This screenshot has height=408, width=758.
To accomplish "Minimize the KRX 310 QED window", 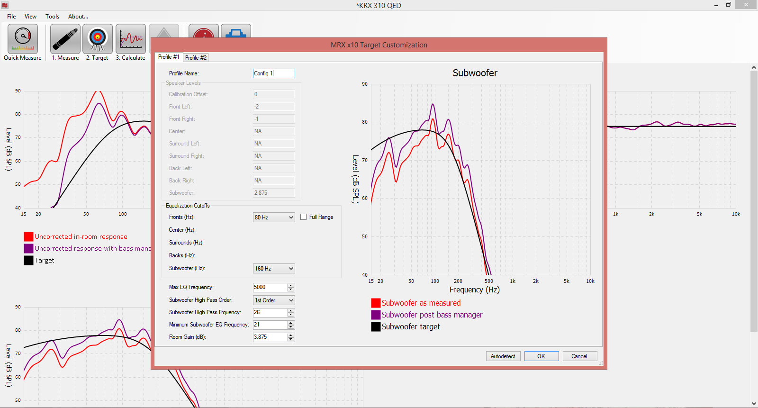I will tap(716, 5).
